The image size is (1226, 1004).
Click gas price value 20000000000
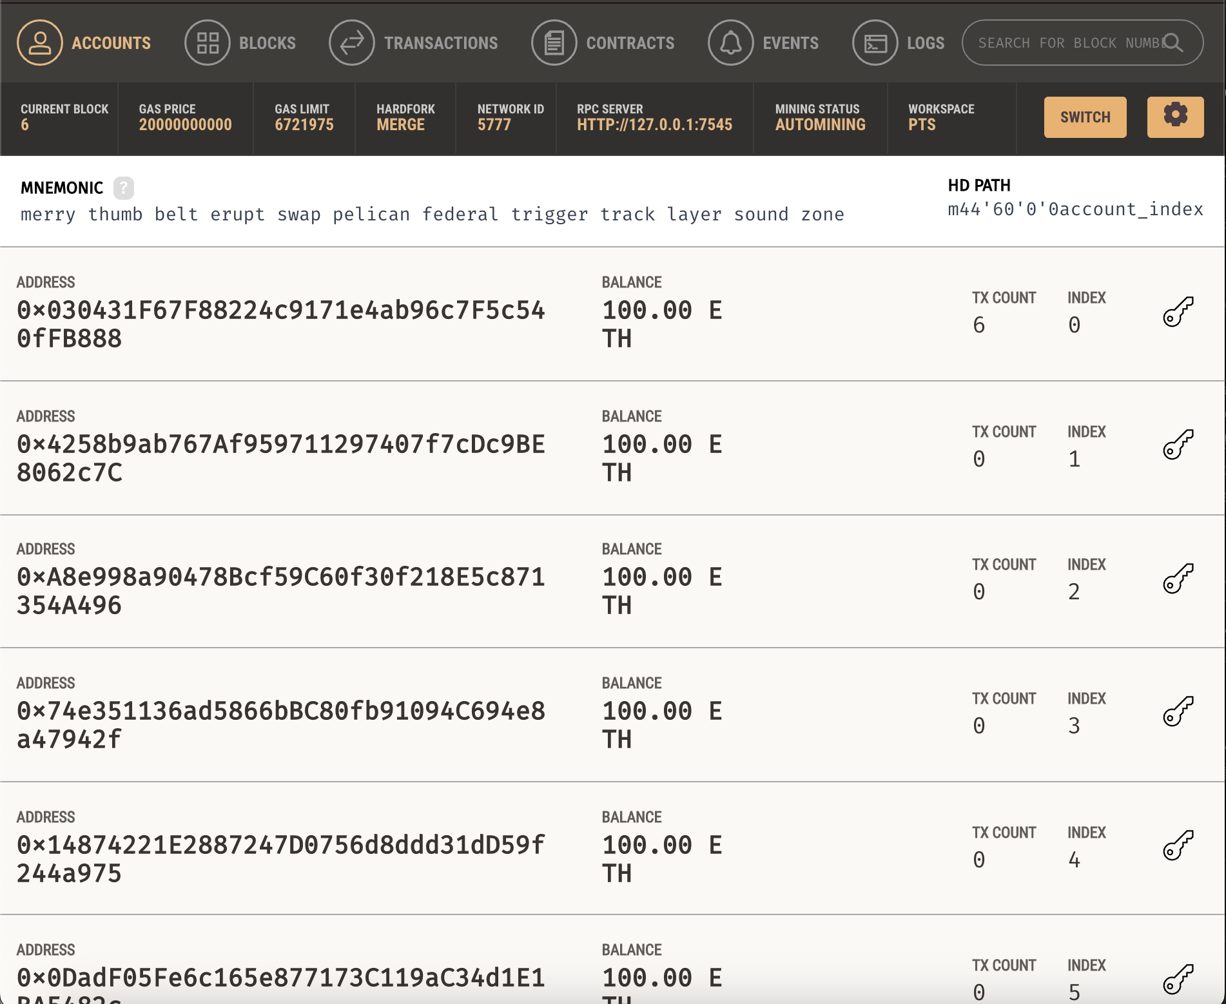(186, 125)
